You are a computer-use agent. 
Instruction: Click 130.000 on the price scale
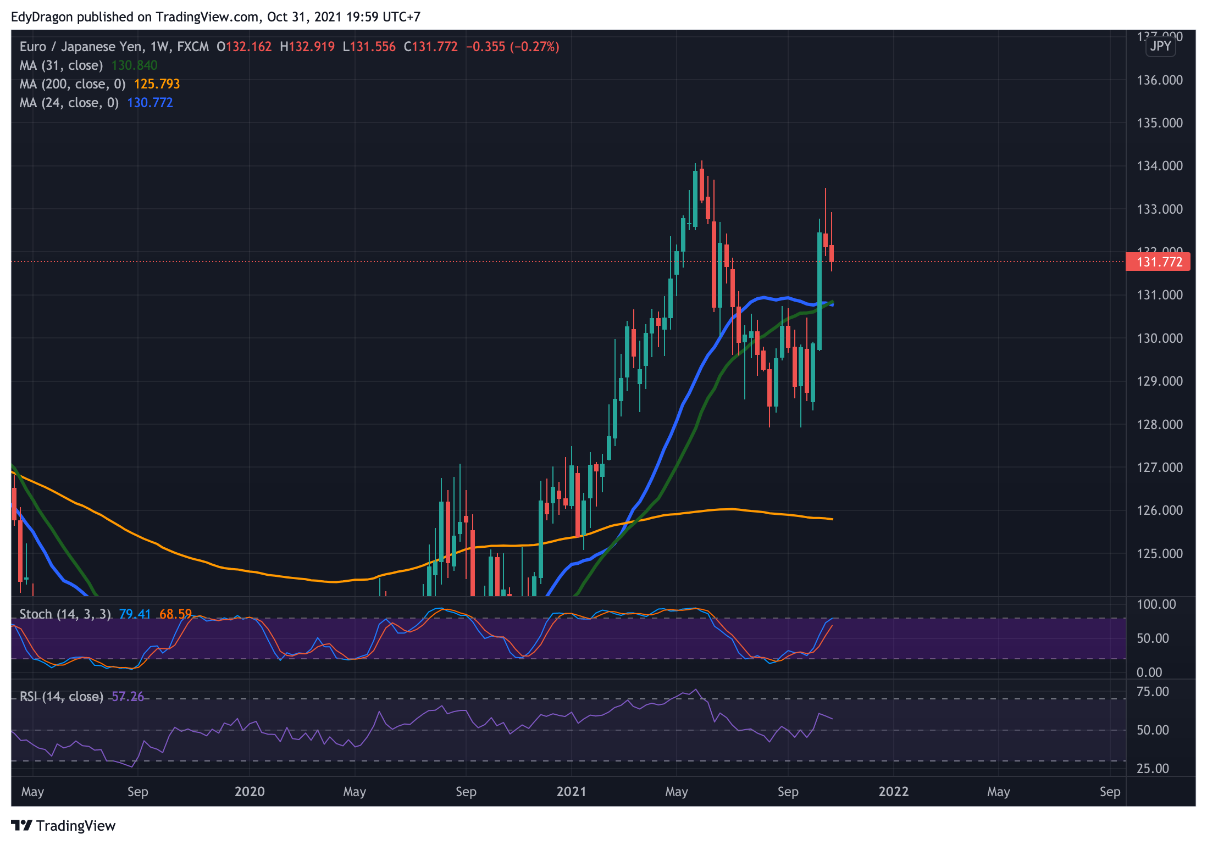pos(1160,338)
